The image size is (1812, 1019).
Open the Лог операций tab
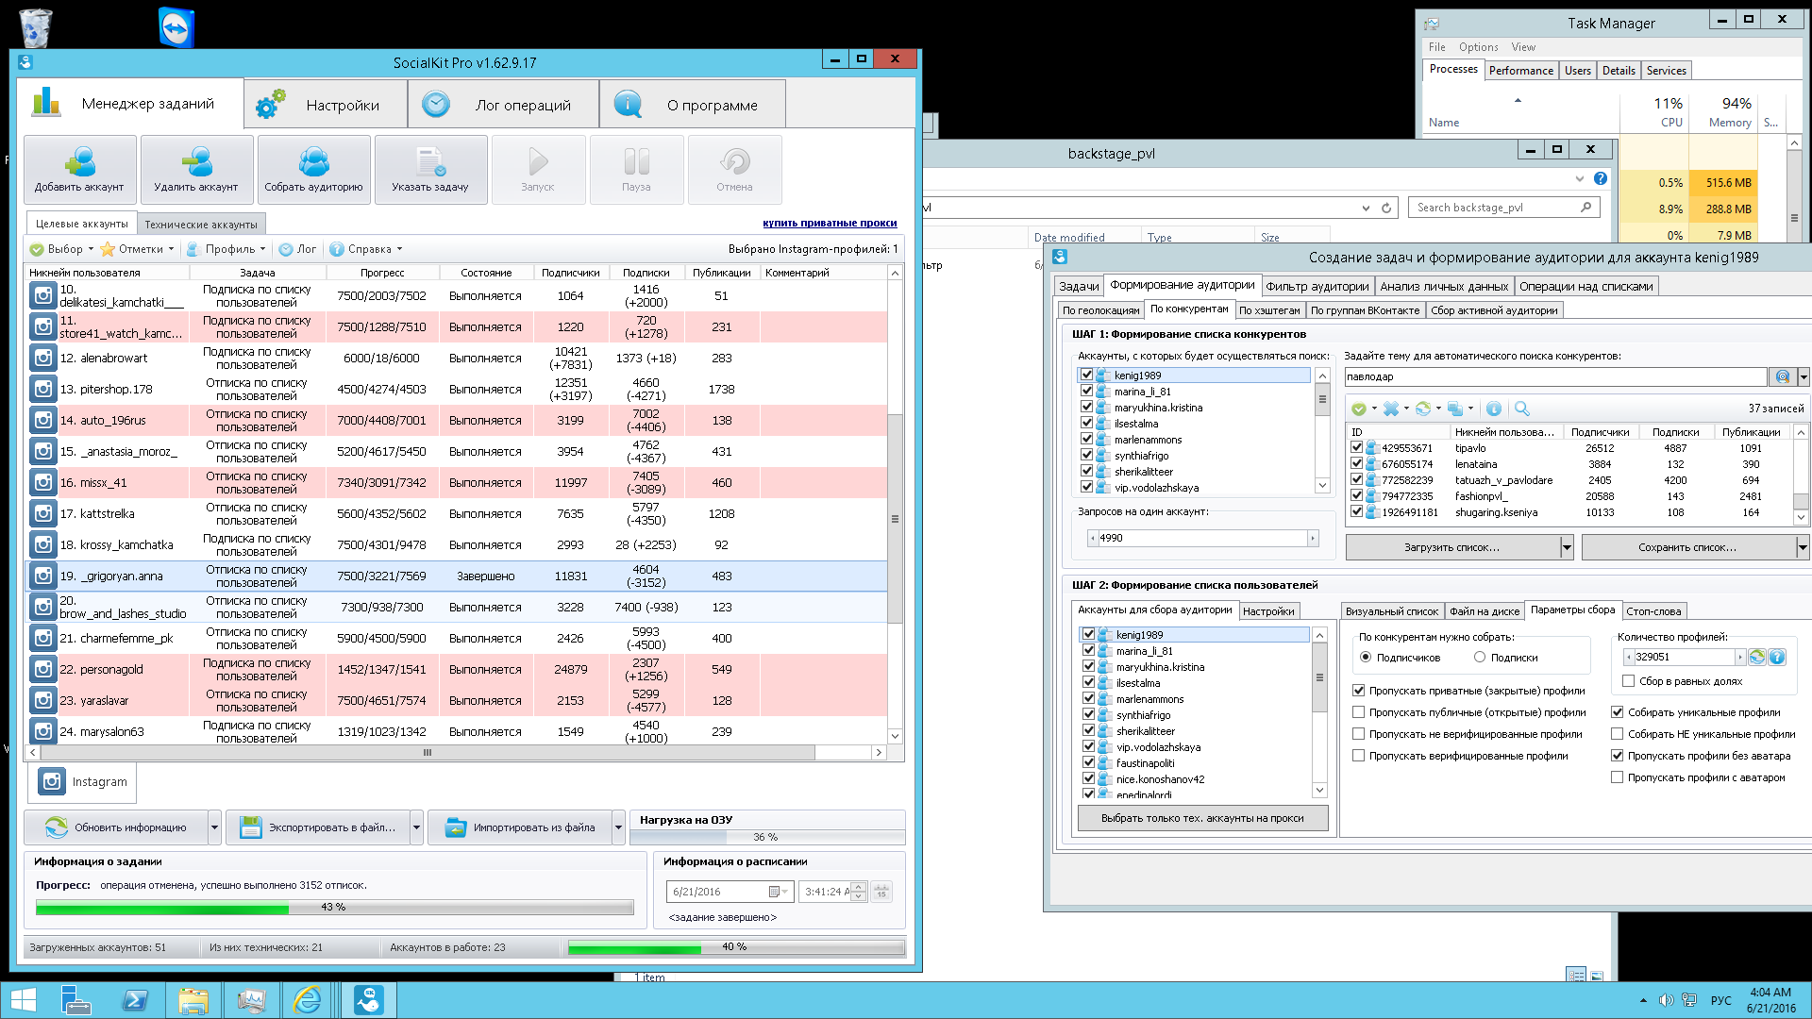503,105
